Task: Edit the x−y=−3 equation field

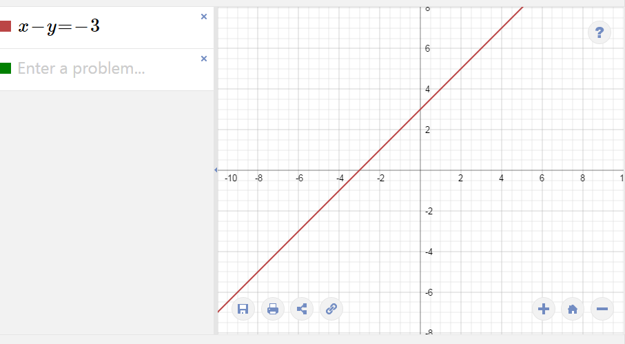Action: tap(107, 28)
